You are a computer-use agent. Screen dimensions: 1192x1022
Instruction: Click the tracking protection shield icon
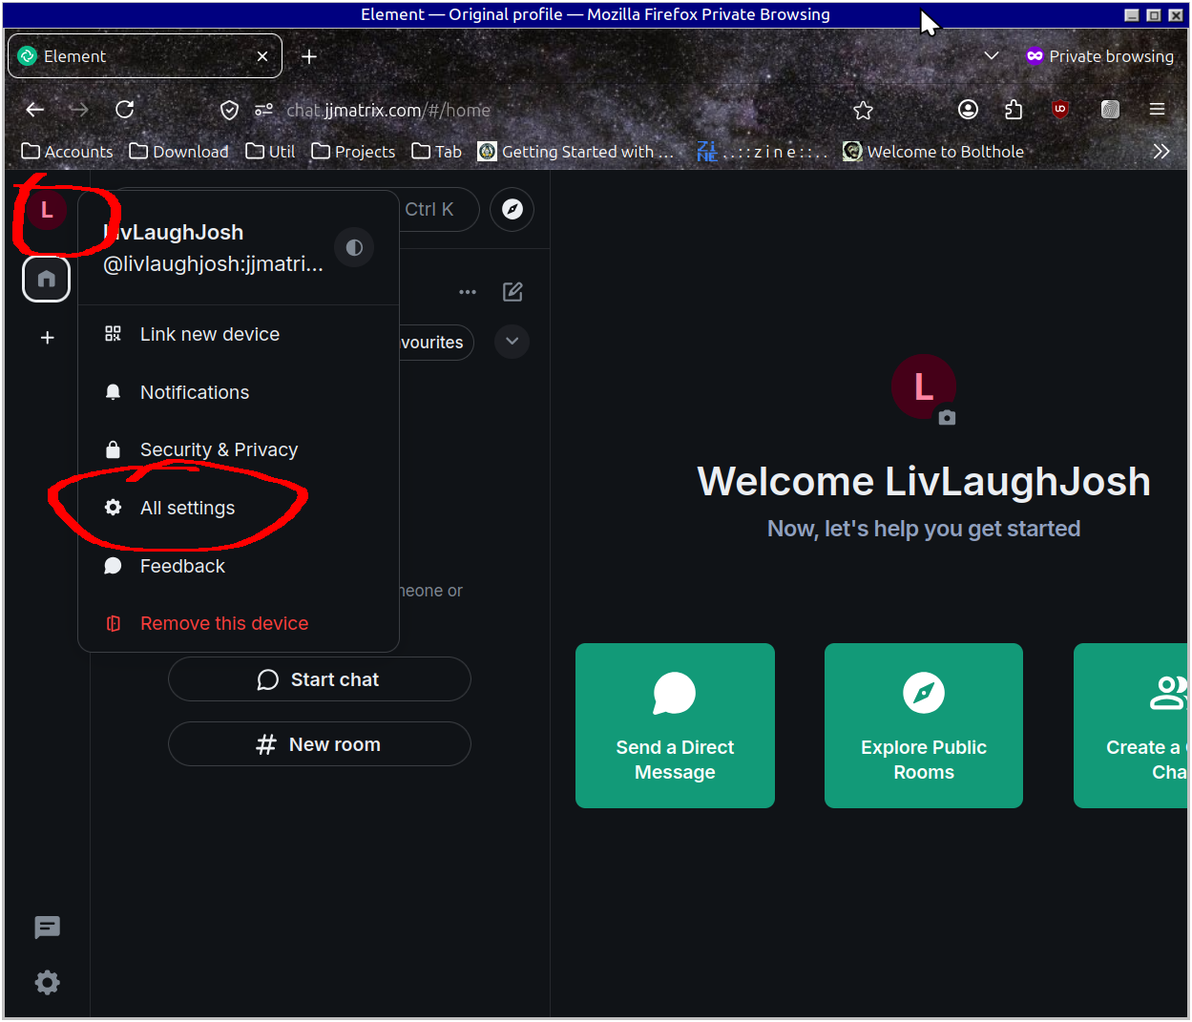coord(229,111)
